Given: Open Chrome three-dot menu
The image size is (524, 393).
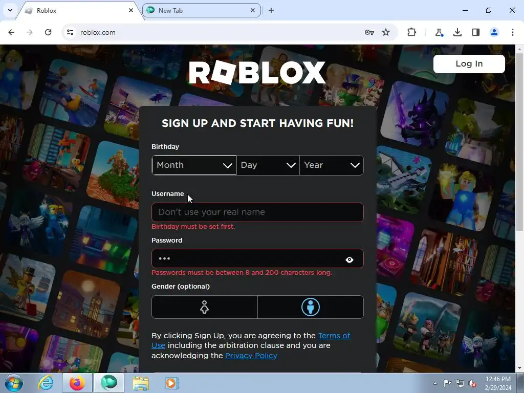Looking at the screenshot, I should 513,32.
